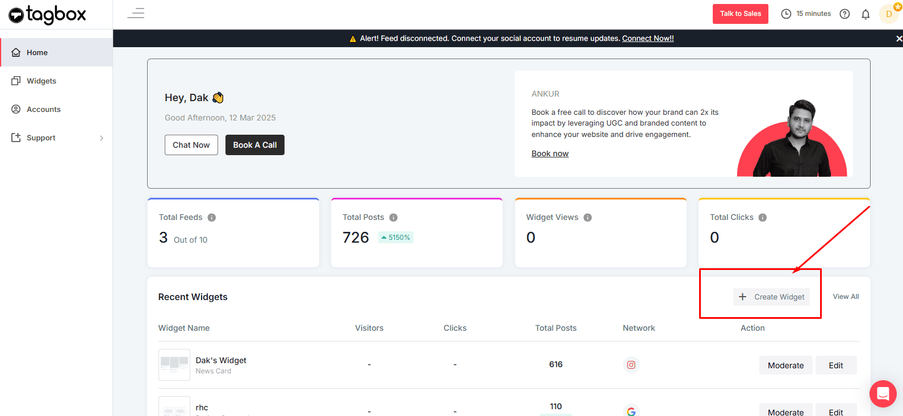The image size is (903, 416).
Task: Click the Recent Widgets heading
Action: tap(193, 297)
